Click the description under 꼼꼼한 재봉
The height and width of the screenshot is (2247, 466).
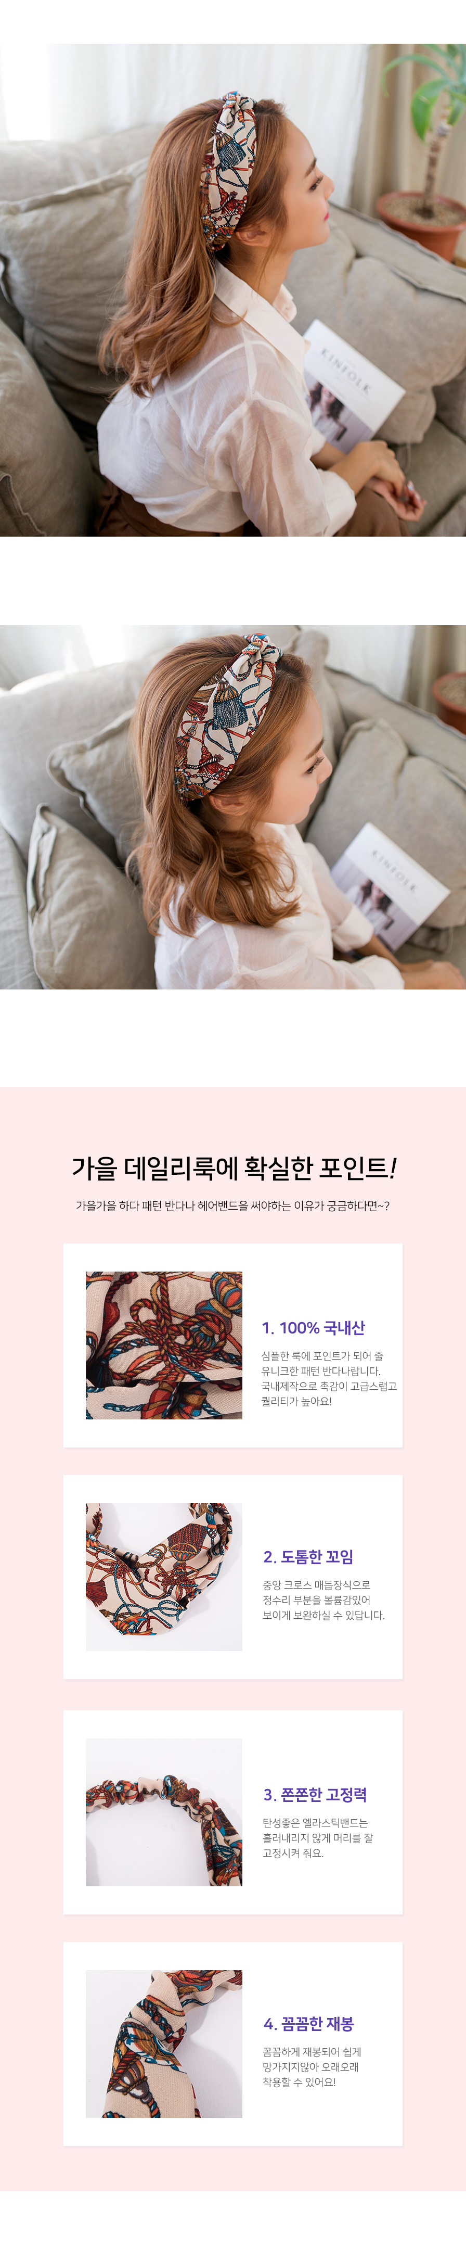coord(312,2067)
